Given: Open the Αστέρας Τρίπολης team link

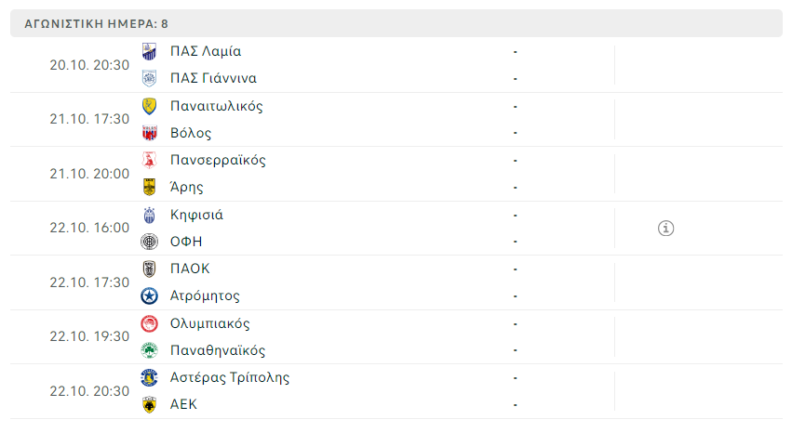Looking at the screenshot, I should pyautogui.click(x=230, y=377).
